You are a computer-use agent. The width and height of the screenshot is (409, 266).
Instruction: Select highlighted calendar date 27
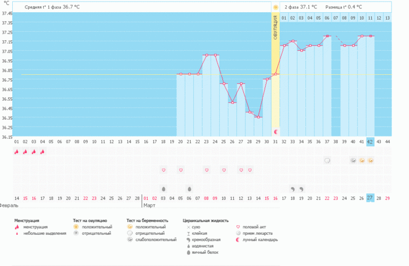tap(370, 198)
